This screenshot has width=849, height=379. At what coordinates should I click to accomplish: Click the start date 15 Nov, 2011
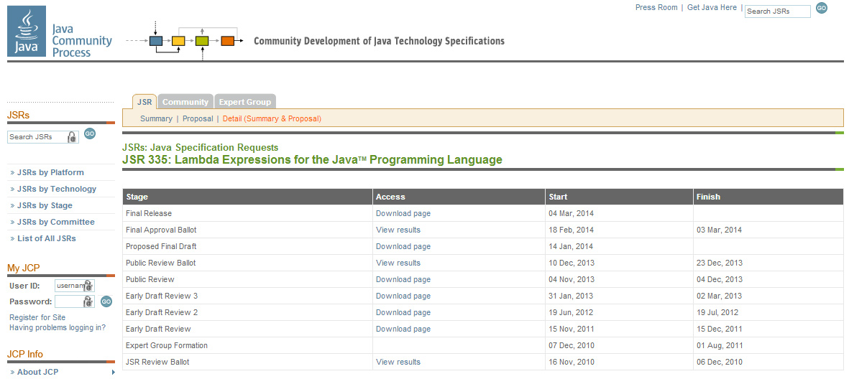(x=572, y=329)
